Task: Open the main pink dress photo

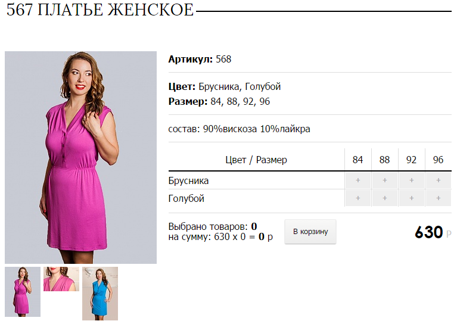Action: 80,158
